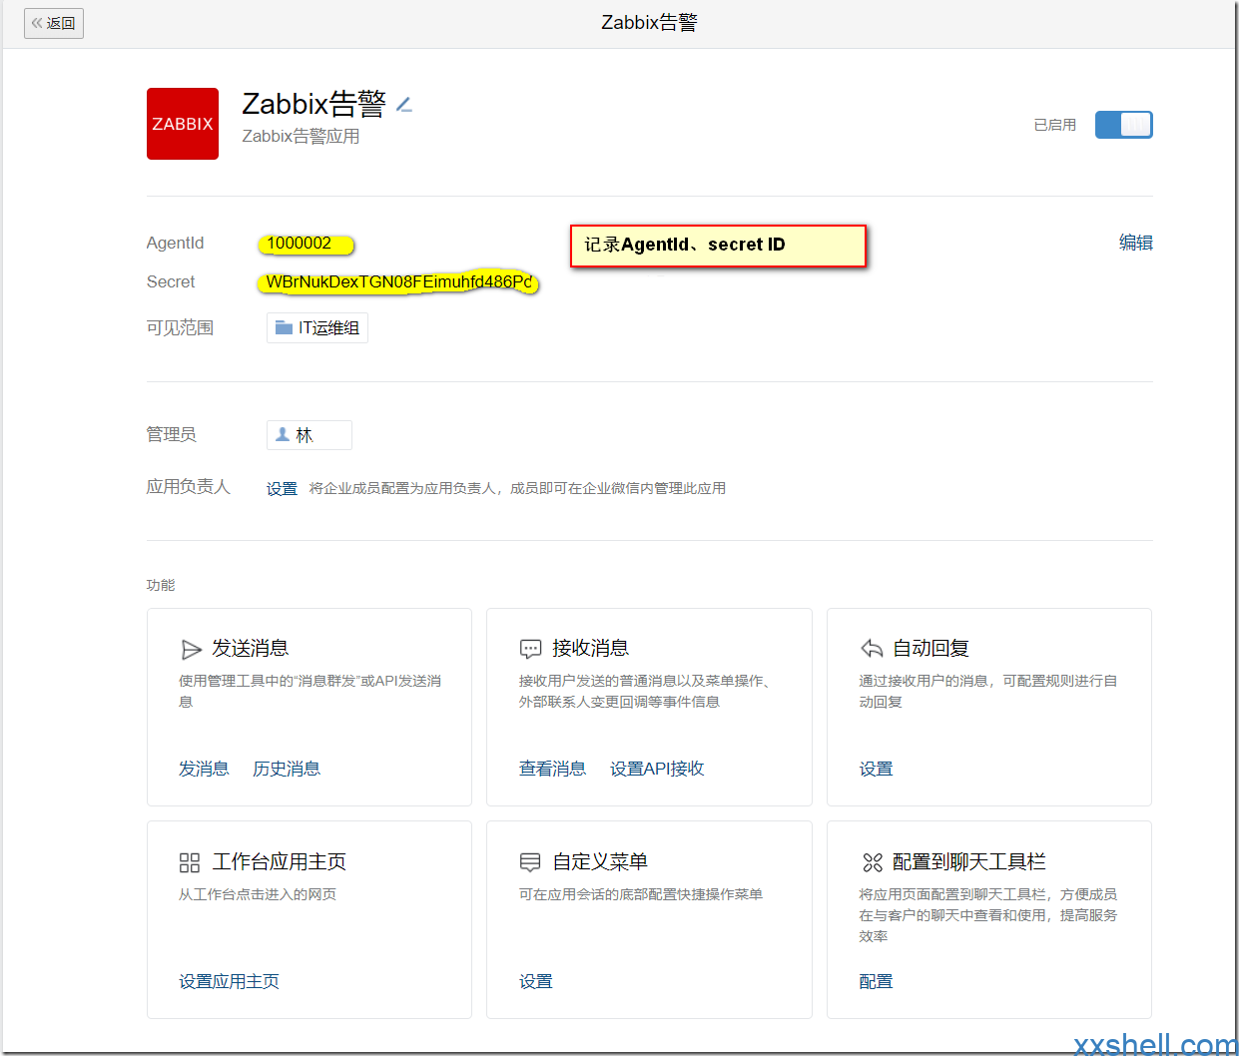This screenshot has width=1239, height=1056.
Task: Click the 自定义菜单 list icon
Action: [530, 862]
